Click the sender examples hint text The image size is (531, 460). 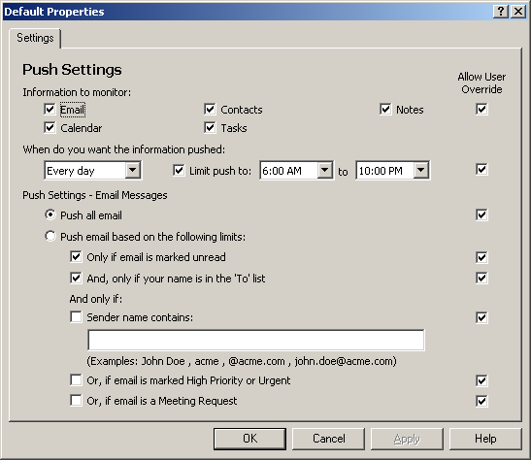[x=242, y=361]
